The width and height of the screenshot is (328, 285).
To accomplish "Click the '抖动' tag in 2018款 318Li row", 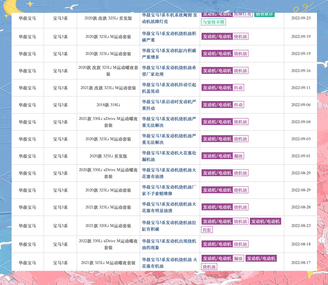I will click(x=238, y=105).
